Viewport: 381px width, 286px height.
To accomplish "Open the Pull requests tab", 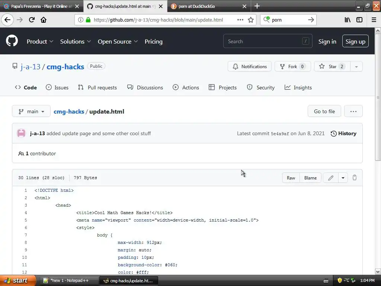I will 97,88.
